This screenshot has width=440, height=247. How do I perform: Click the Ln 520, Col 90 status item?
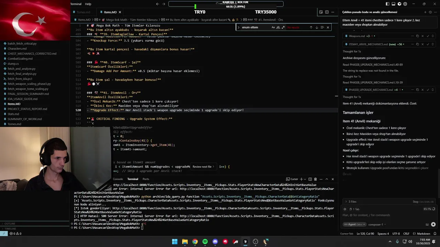[x=365, y=234]
